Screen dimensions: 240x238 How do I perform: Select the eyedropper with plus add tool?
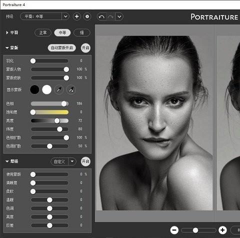pyautogui.click(x=71, y=90)
